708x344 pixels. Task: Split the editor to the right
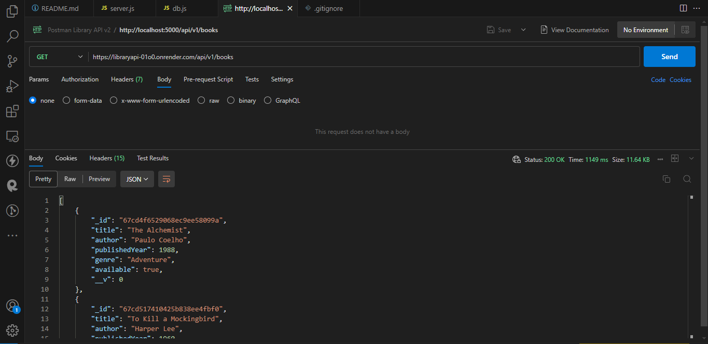683,8
